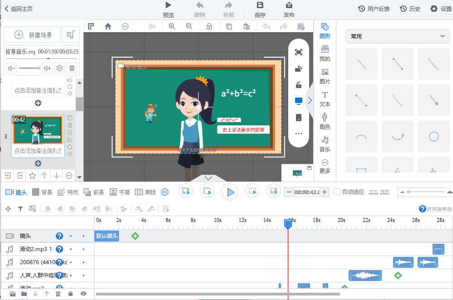Click the 新建场景 button
The image size is (453, 300).
point(33,35)
